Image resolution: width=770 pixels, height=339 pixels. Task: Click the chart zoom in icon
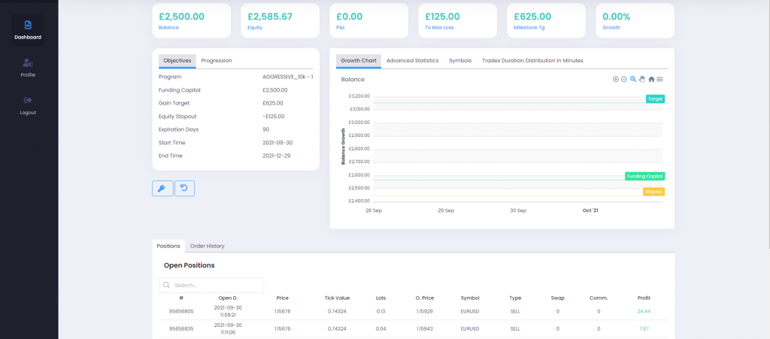(x=616, y=79)
